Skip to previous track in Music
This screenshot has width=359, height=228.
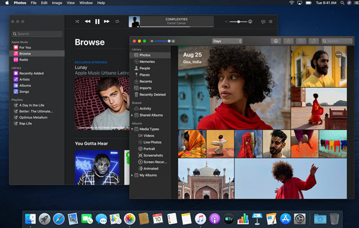click(87, 22)
